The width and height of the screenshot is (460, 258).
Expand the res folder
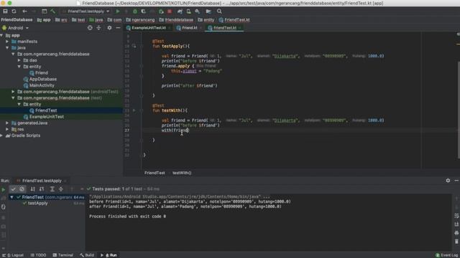point(7,129)
